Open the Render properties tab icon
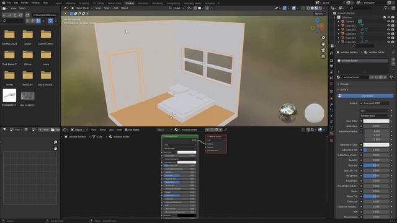This screenshot has width=397, height=223. (331, 61)
